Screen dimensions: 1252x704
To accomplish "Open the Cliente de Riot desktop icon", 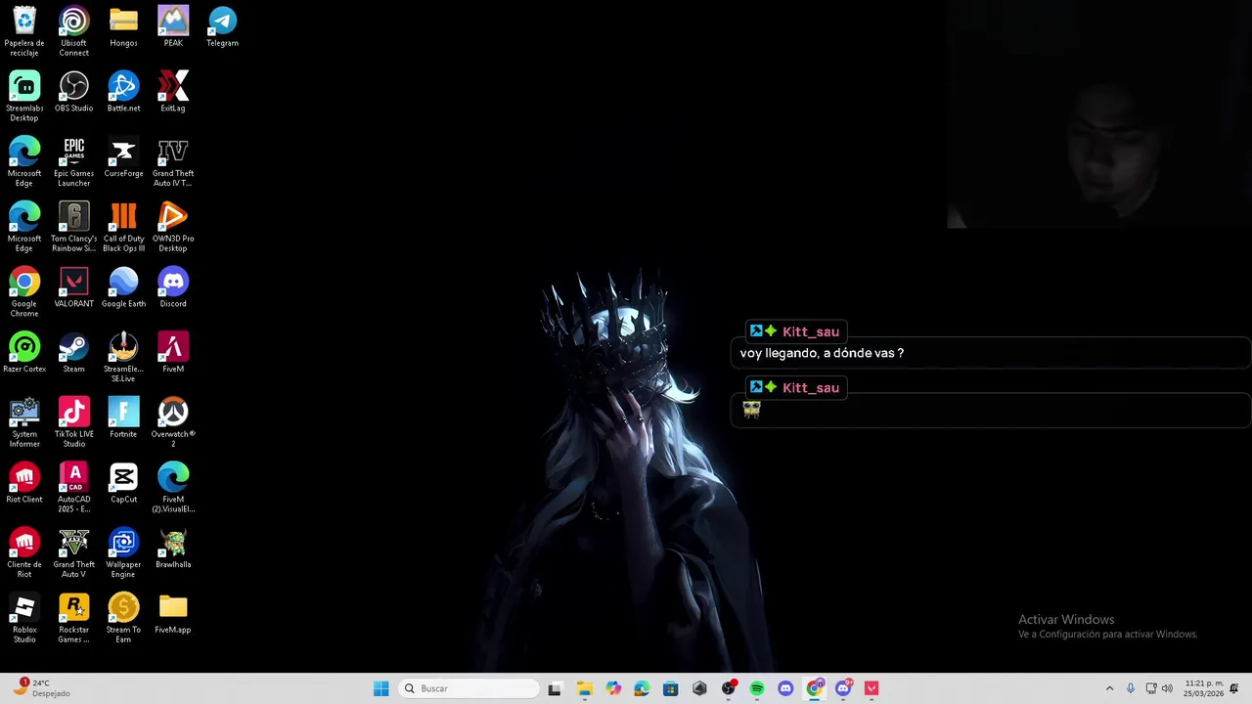I will click(x=24, y=554).
